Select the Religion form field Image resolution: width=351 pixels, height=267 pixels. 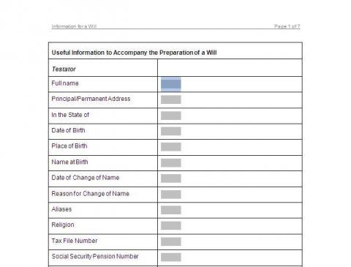coord(171,225)
